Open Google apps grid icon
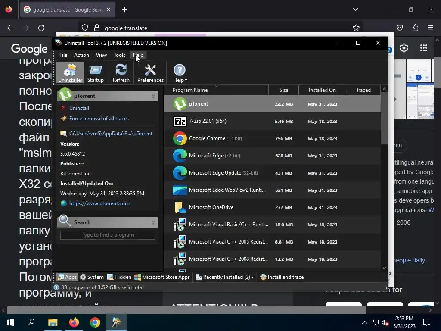The width and height of the screenshot is (441, 331). (424, 48)
